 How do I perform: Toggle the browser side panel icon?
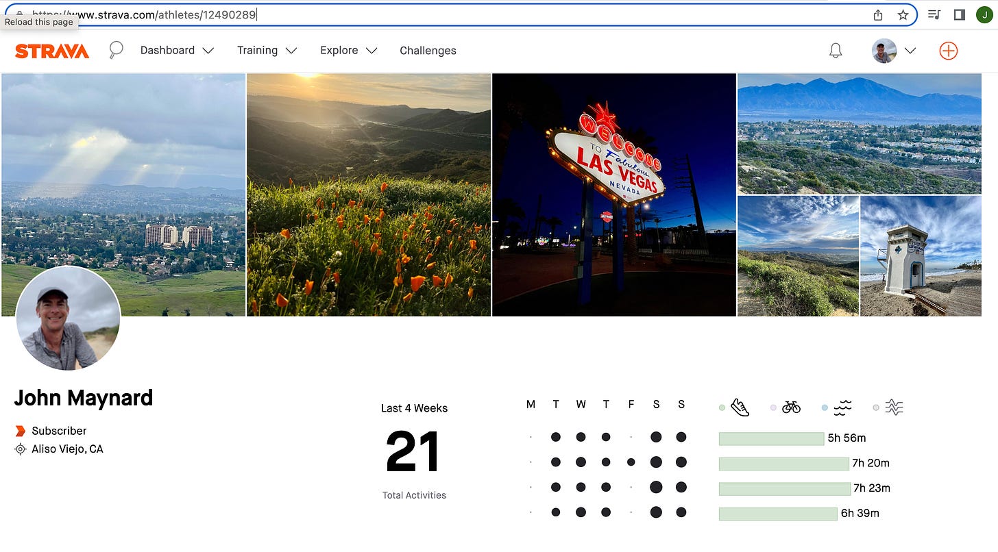(x=960, y=14)
